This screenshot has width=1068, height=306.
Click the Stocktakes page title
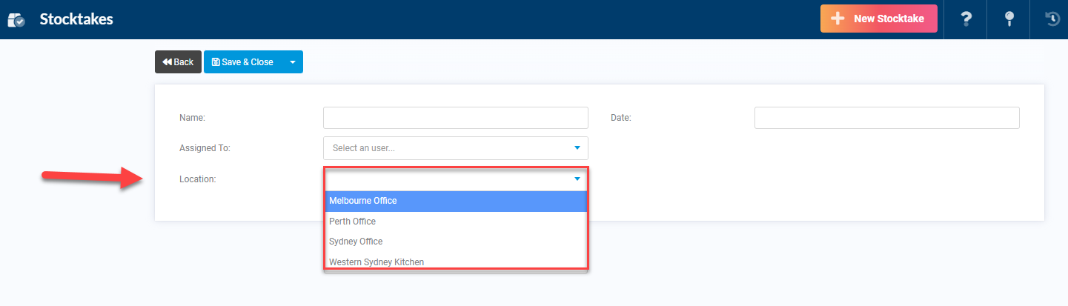pyautogui.click(x=76, y=19)
